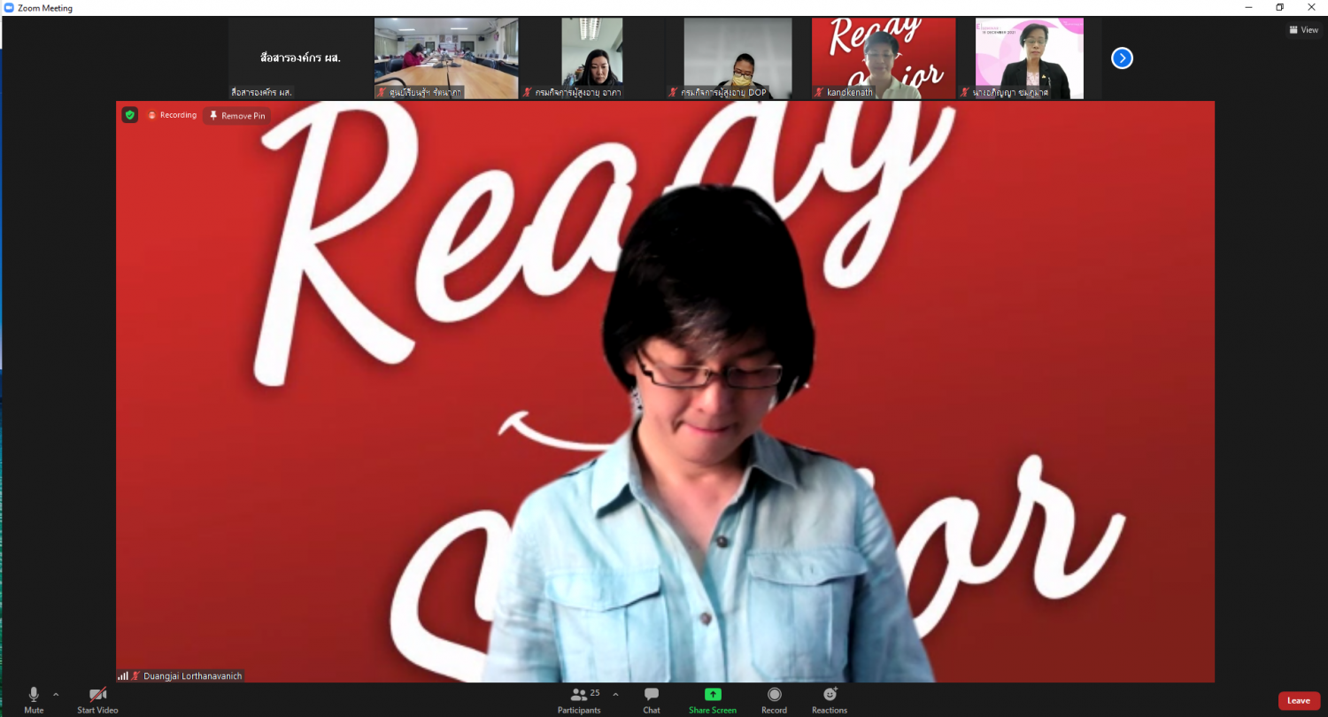The width and height of the screenshot is (1328, 717).
Task: Mute the microphone
Action: tap(34, 700)
